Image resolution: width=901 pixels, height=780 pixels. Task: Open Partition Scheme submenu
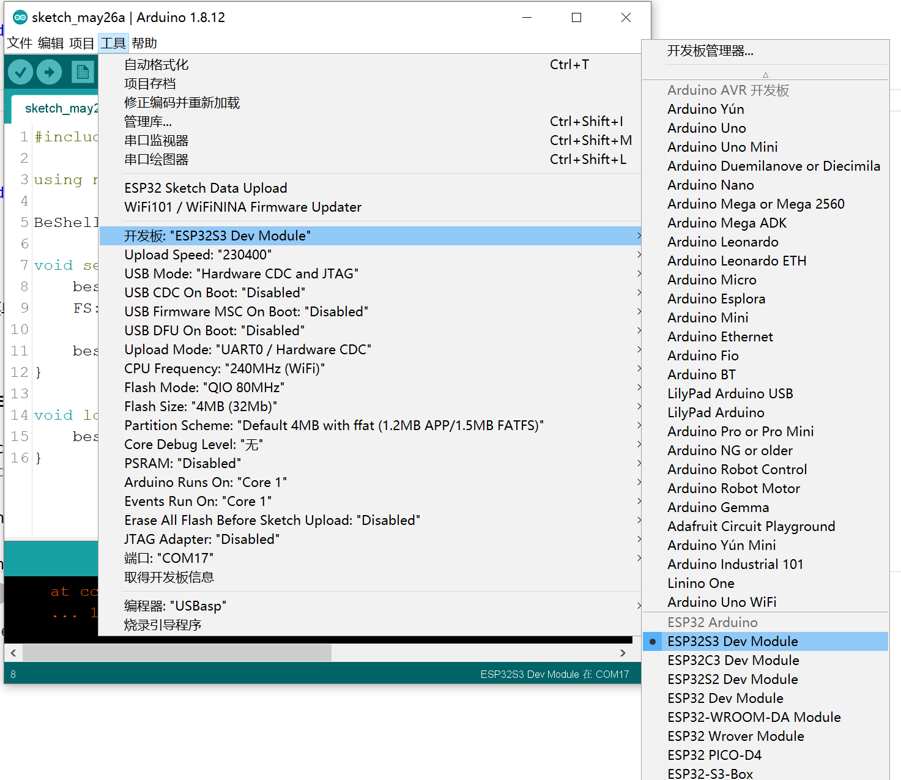coord(370,426)
